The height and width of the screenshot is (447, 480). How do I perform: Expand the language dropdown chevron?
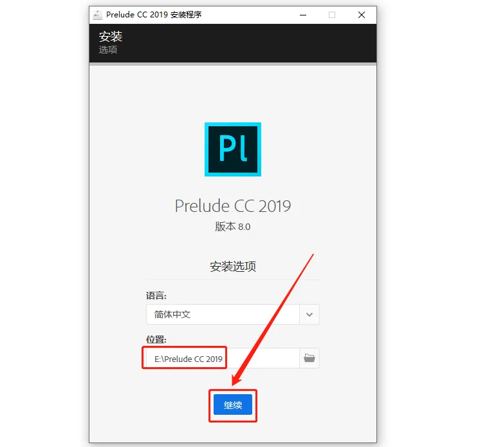point(309,314)
